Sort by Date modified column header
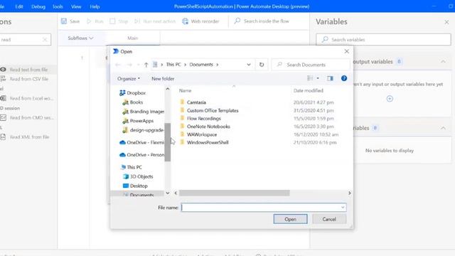Screen dimensions: 455x256 (x=308, y=90)
